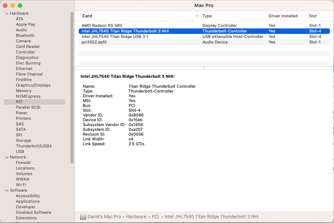Image resolution: width=334 pixels, height=223 pixels.
Task: Open SAS in the sidebar
Action: click(20, 124)
